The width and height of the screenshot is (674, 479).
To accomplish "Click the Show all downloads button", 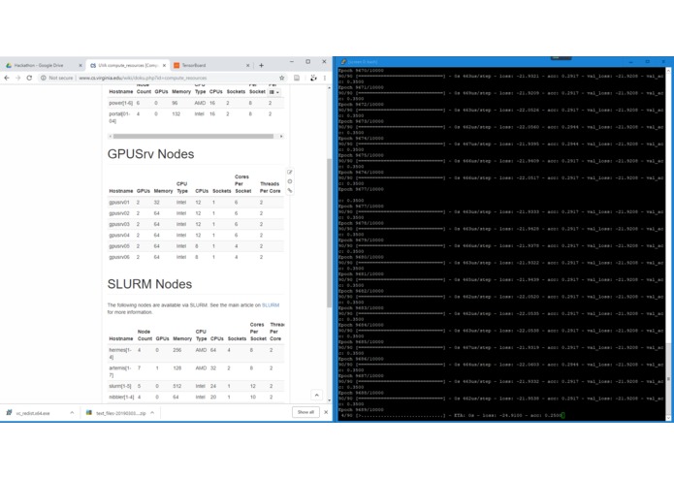I will click(305, 412).
